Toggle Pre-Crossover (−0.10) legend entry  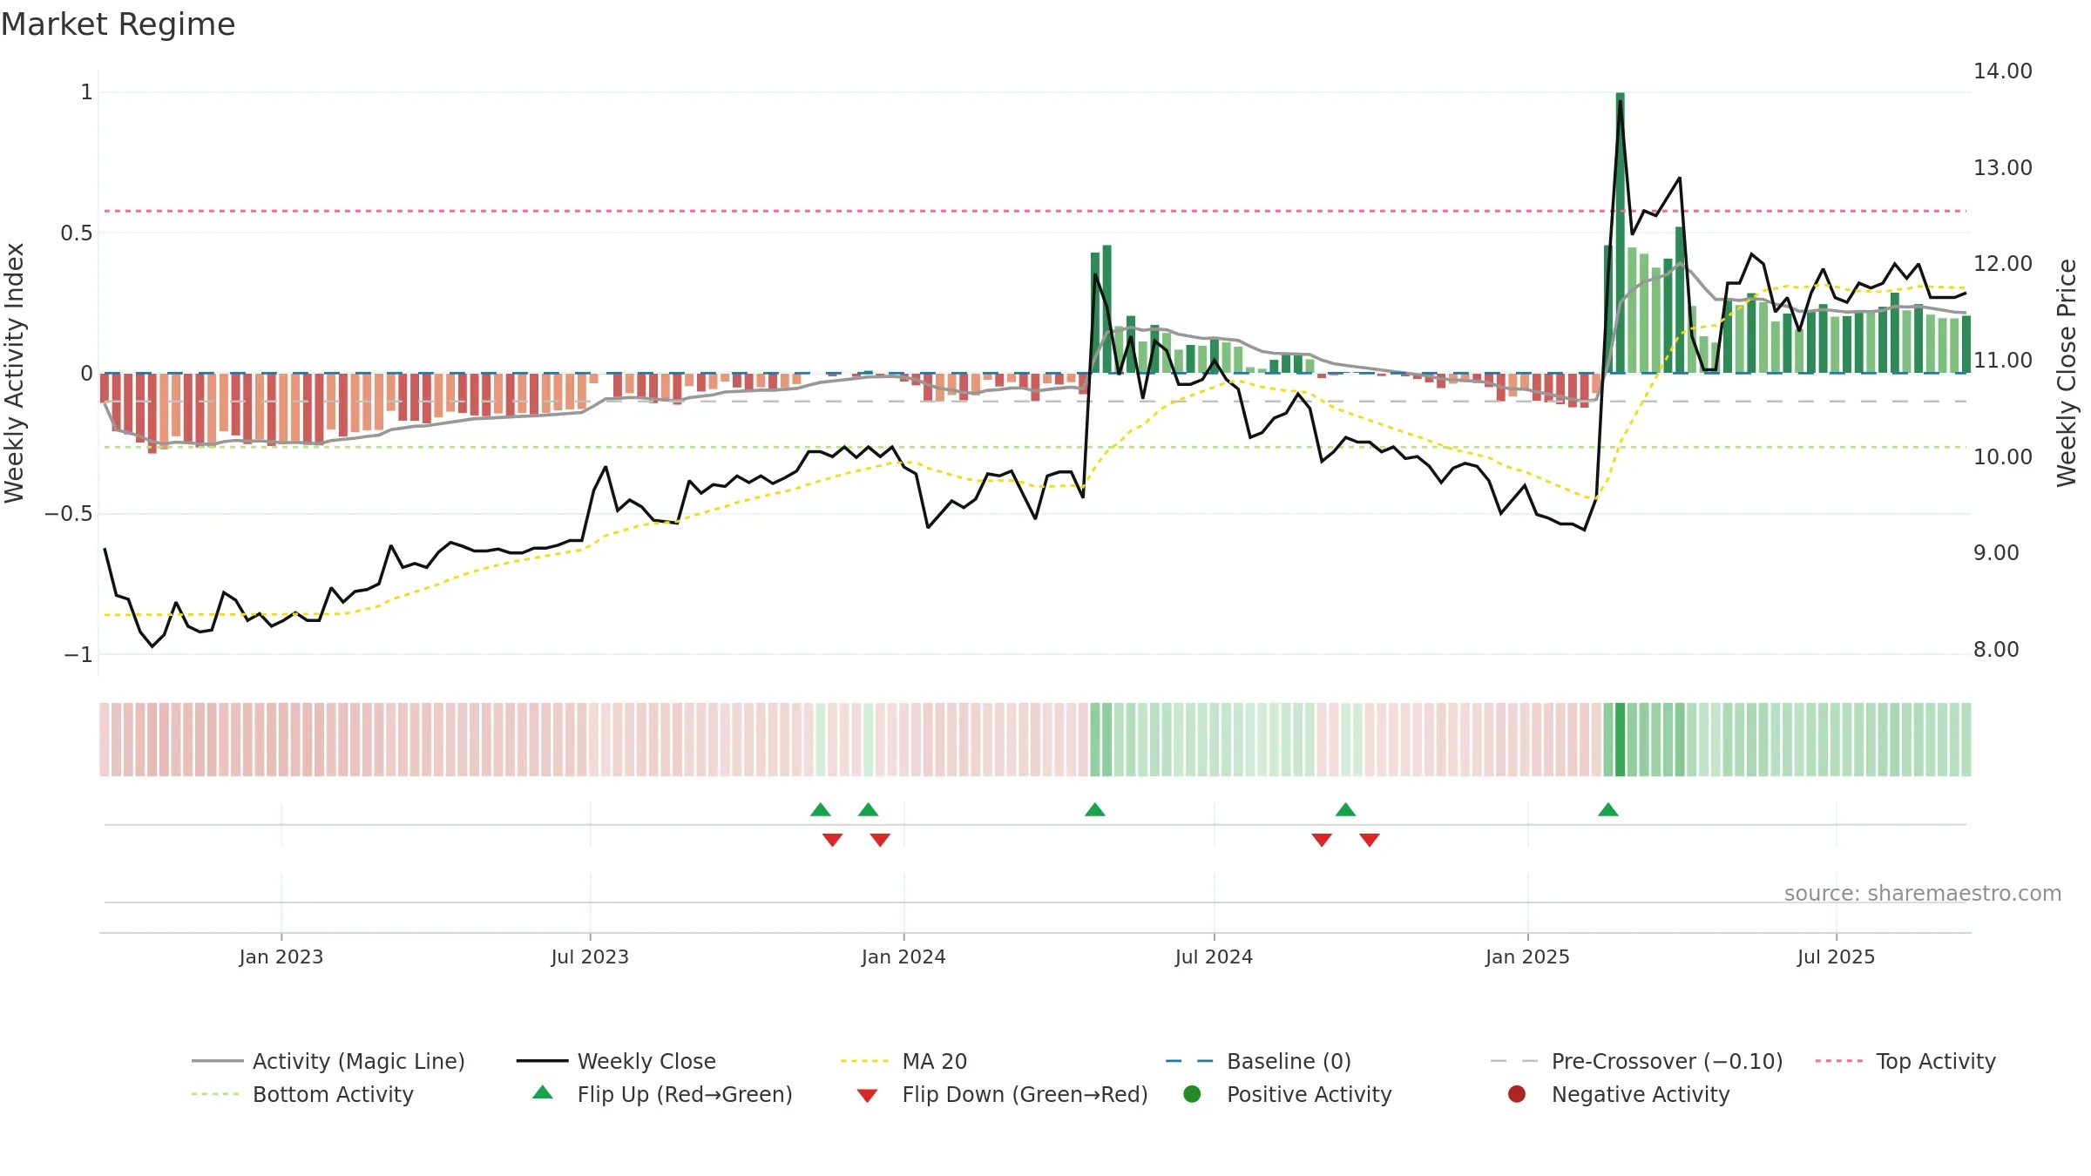coord(1636,1061)
